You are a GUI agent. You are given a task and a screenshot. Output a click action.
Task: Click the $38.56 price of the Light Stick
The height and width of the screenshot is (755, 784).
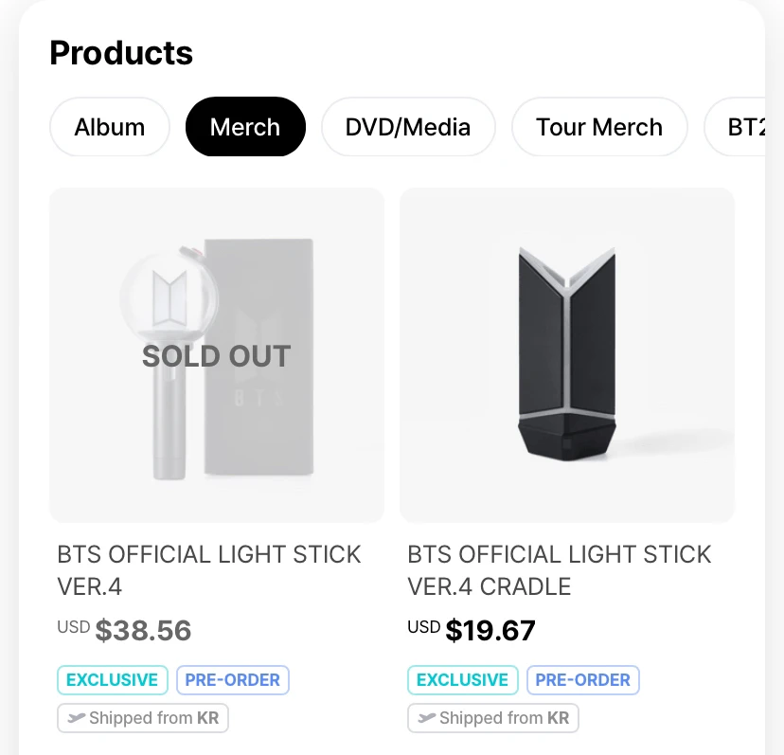coord(143,630)
